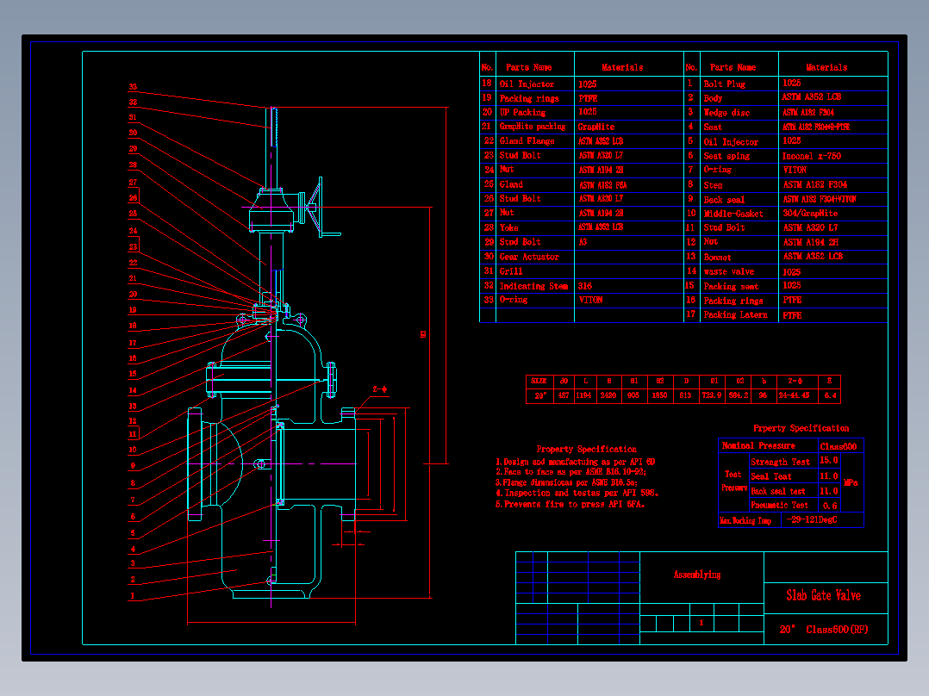Viewport: 929px width, 696px height.
Task: Select the "Gear Actuator" row in parts list
Action: 581,257
